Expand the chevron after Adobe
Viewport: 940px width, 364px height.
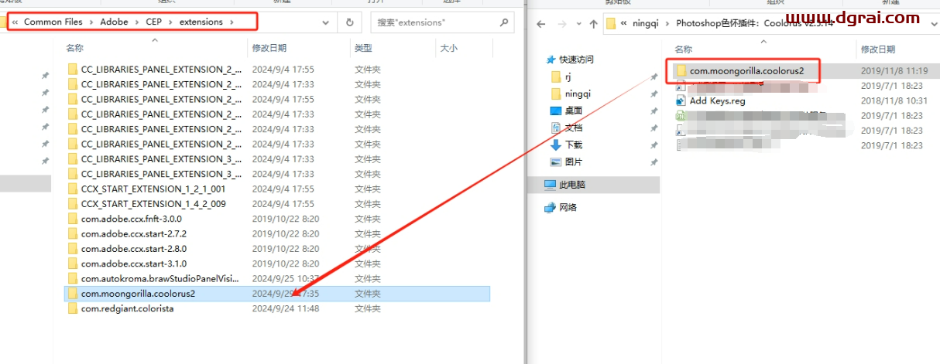(137, 22)
